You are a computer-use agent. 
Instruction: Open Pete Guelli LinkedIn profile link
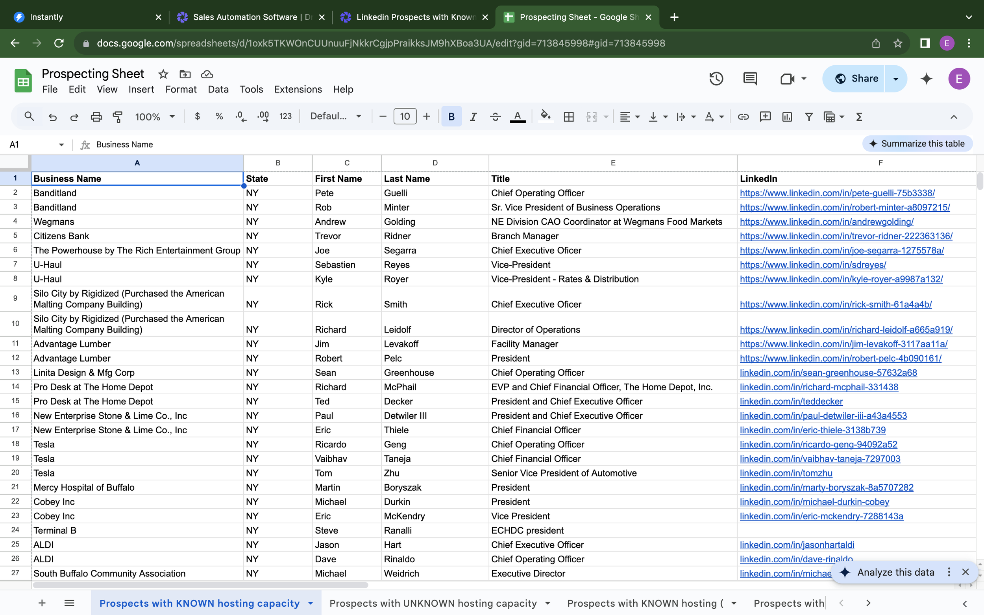pos(837,193)
